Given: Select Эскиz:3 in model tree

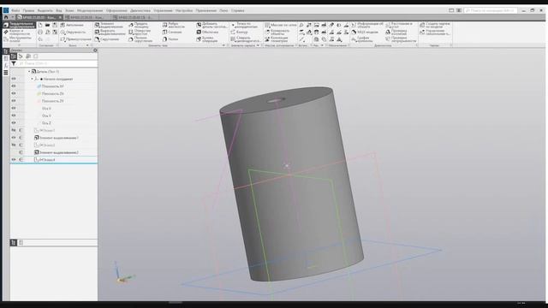Looking at the screenshot, I should pyautogui.click(x=45, y=145).
